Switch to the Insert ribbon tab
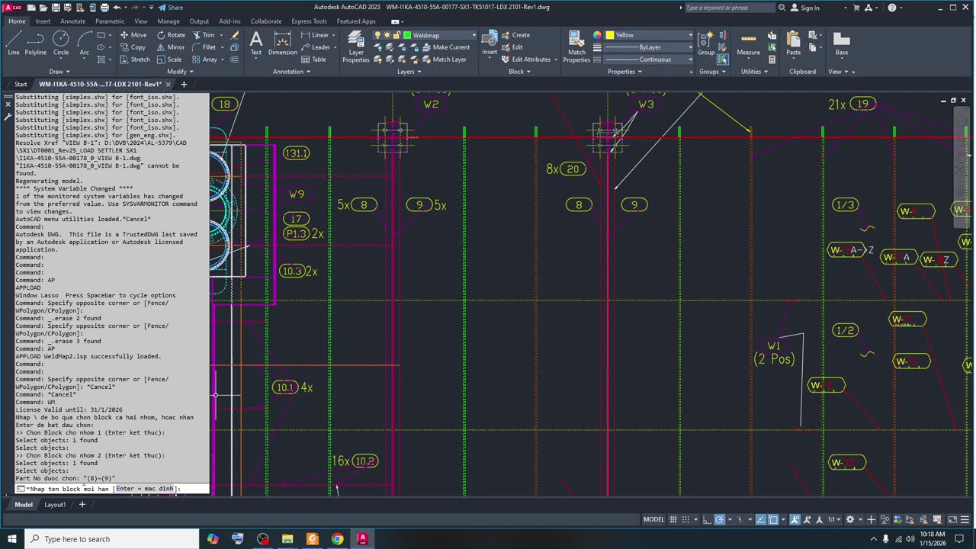The height and width of the screenshot is (549, 976). (43, 21)
